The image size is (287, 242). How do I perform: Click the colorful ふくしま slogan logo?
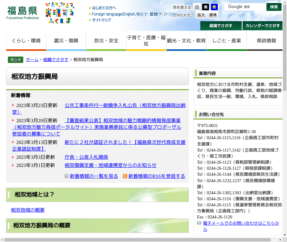[60, 13]
